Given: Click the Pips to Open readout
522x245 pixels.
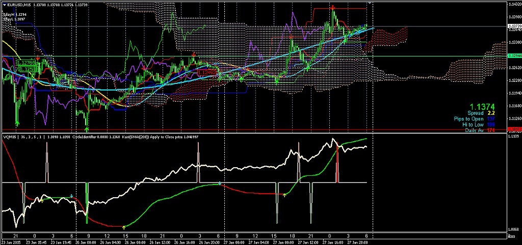Looking at the screenshot, I should point(475,119).
